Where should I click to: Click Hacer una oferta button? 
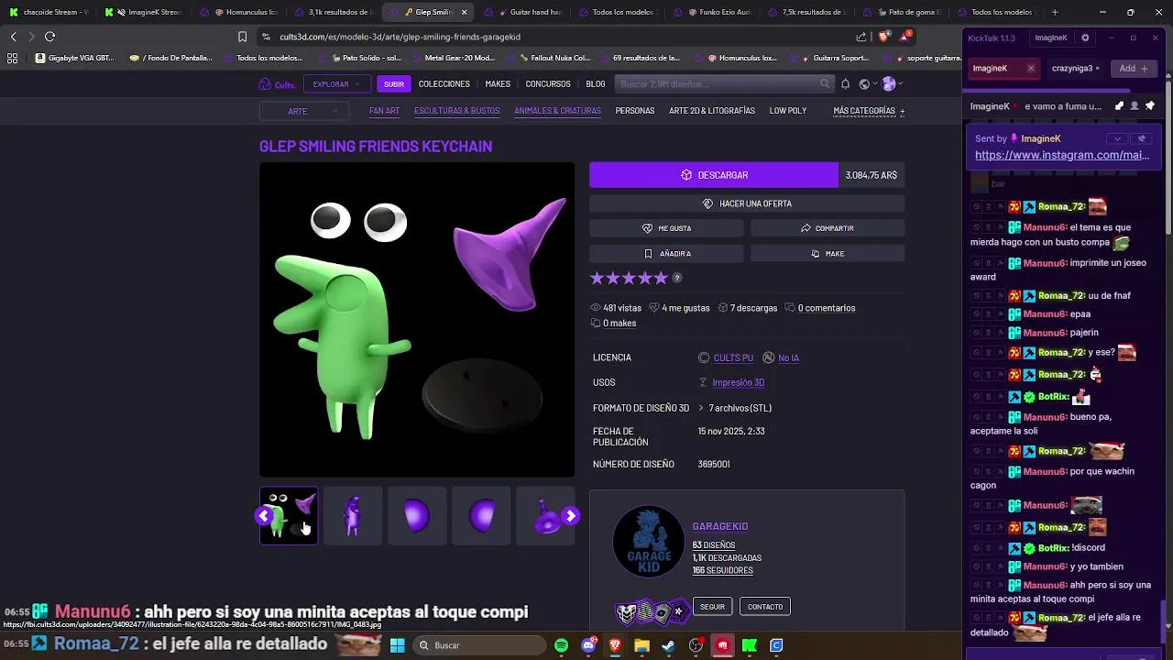(x=747, y=203)
